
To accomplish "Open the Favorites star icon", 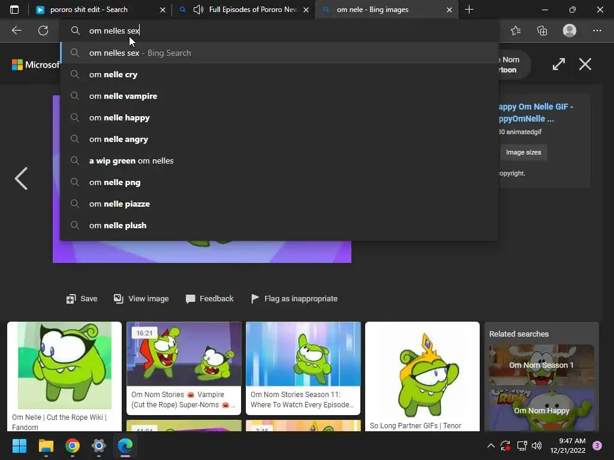I will pos(516,31).
